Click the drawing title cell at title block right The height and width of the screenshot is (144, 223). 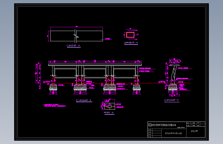[196, 132]
